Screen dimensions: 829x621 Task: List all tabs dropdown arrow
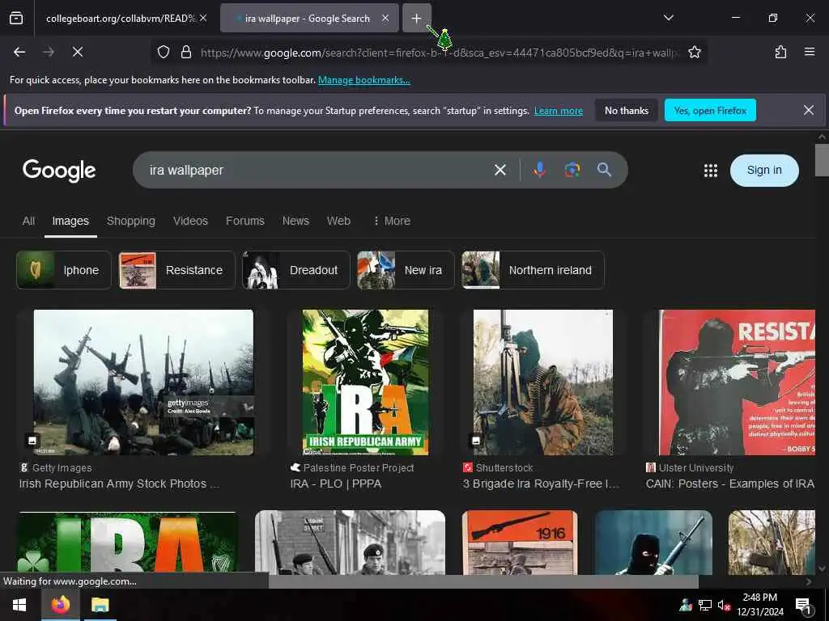pos(668,18)
